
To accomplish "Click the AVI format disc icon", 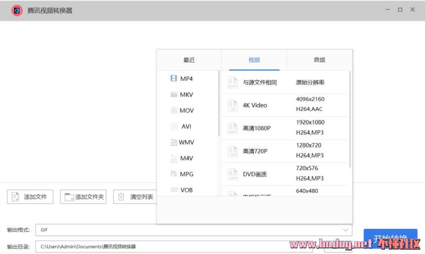I will 174,126.
